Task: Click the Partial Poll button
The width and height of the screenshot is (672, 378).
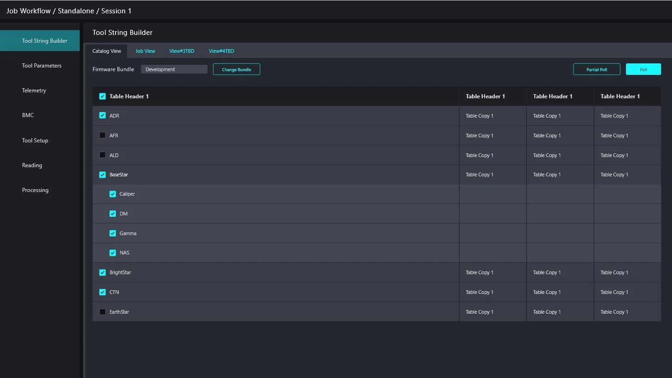Action: (x=597, y=69)
